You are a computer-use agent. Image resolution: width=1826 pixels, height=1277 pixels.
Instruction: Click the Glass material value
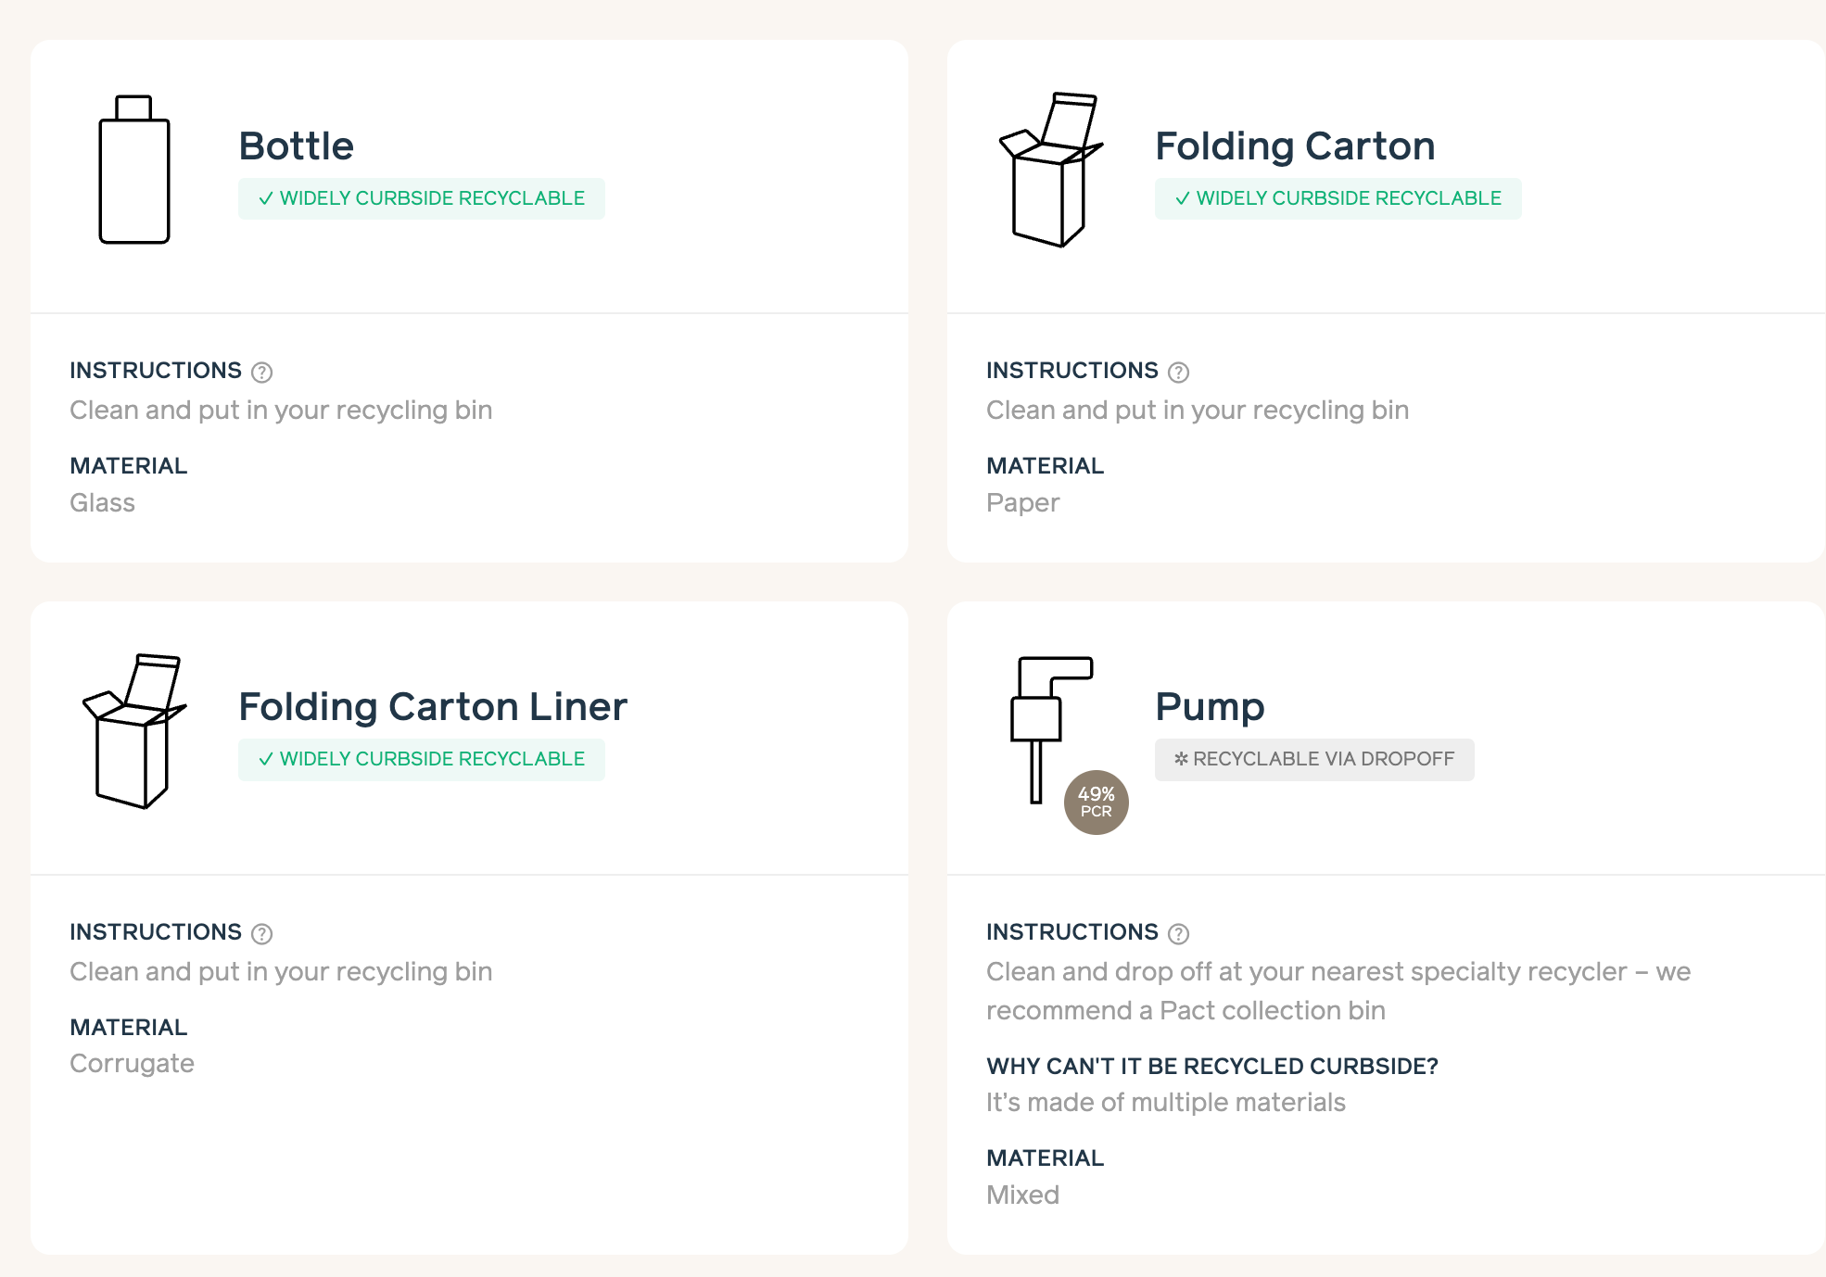click(103, 502)
